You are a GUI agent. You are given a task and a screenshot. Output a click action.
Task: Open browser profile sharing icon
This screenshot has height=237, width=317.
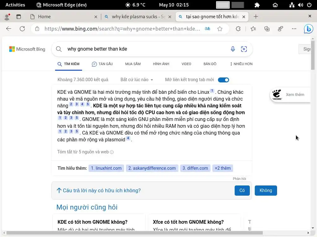click(280, 29)
